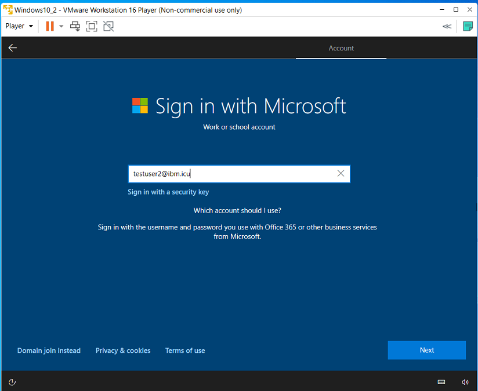
Task: Select Domain join instead
Action: [x=49, y=350]
